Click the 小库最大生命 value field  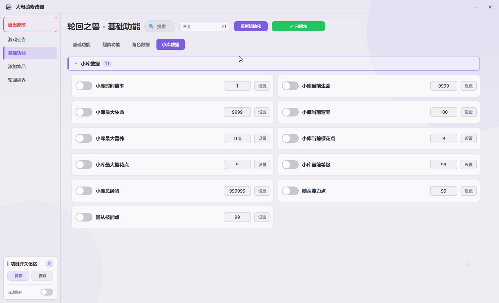(237, 112)
